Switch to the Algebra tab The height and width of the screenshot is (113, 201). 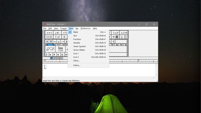coord(50,45)
